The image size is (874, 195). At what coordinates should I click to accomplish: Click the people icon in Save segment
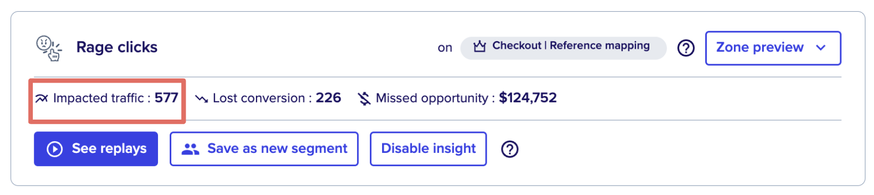pos(190,149)
